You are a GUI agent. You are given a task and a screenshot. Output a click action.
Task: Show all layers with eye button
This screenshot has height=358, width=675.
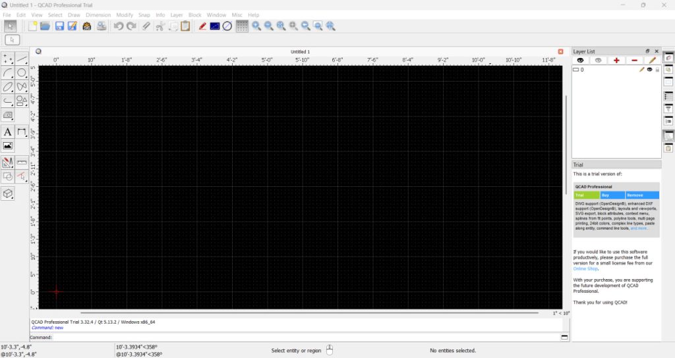pos(581,60)
